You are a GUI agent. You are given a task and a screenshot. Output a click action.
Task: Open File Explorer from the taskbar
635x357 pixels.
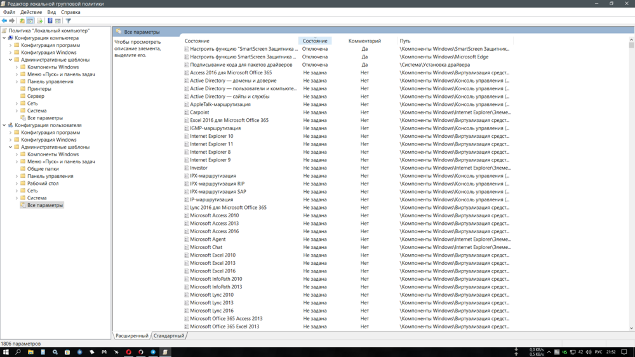[x=30, y=352]
